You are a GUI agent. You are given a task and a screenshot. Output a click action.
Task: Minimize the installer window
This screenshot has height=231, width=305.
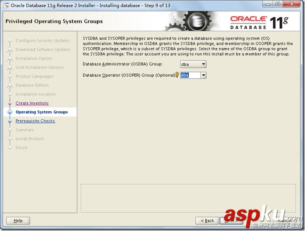268,4
